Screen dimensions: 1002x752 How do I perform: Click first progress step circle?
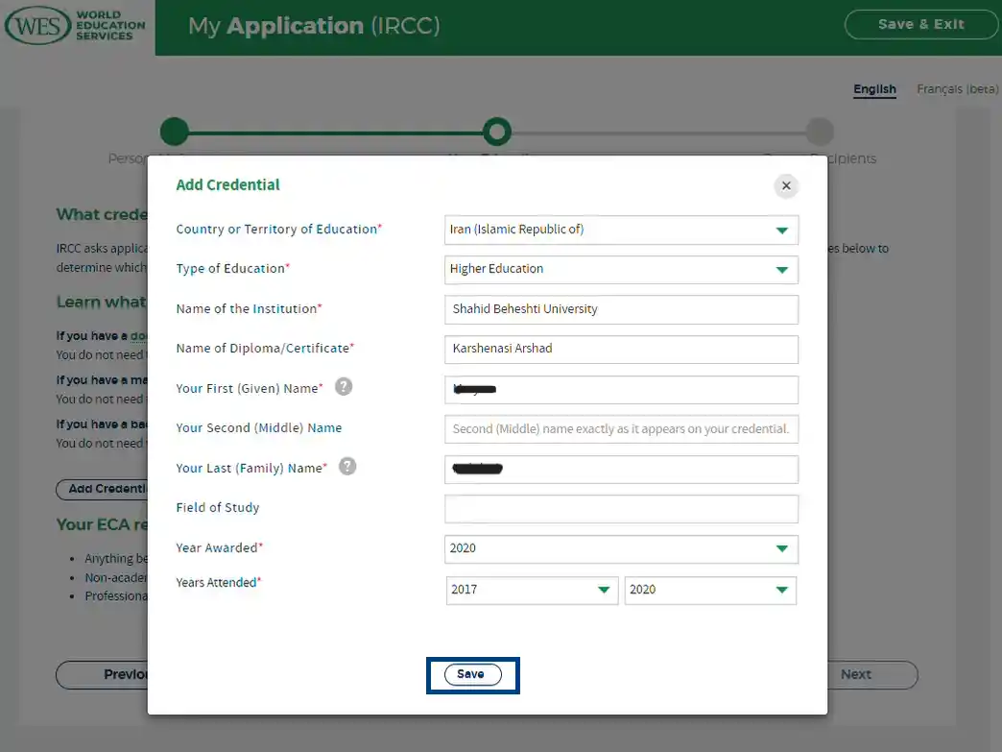175,132
